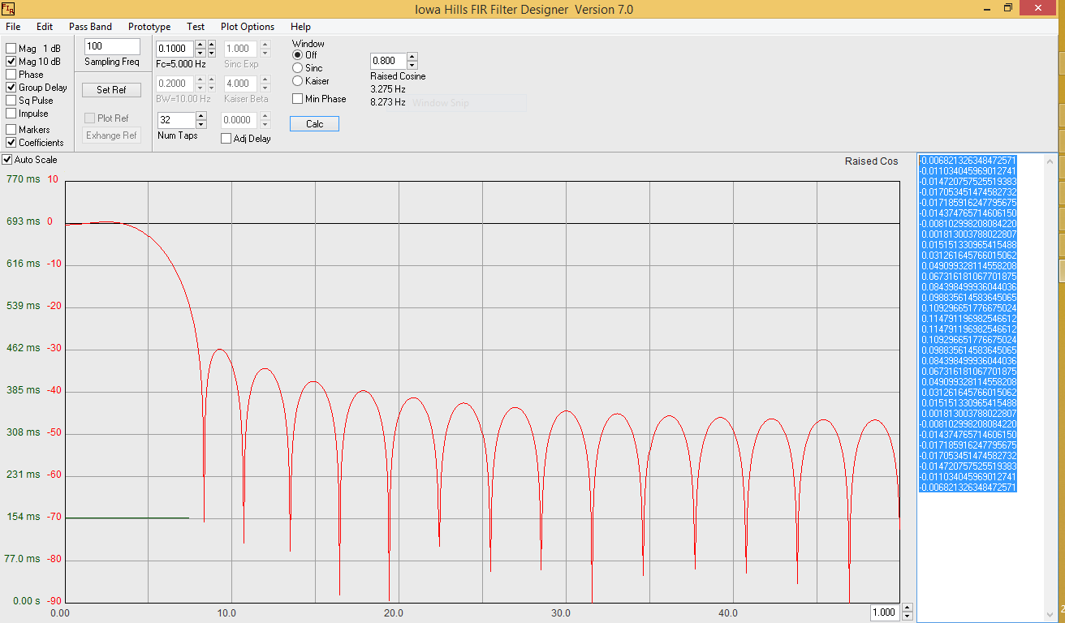Increase plot zoom 1.000 with up arrow
This screenshot has height=623, width=1065.
click(x=906, y=608)
